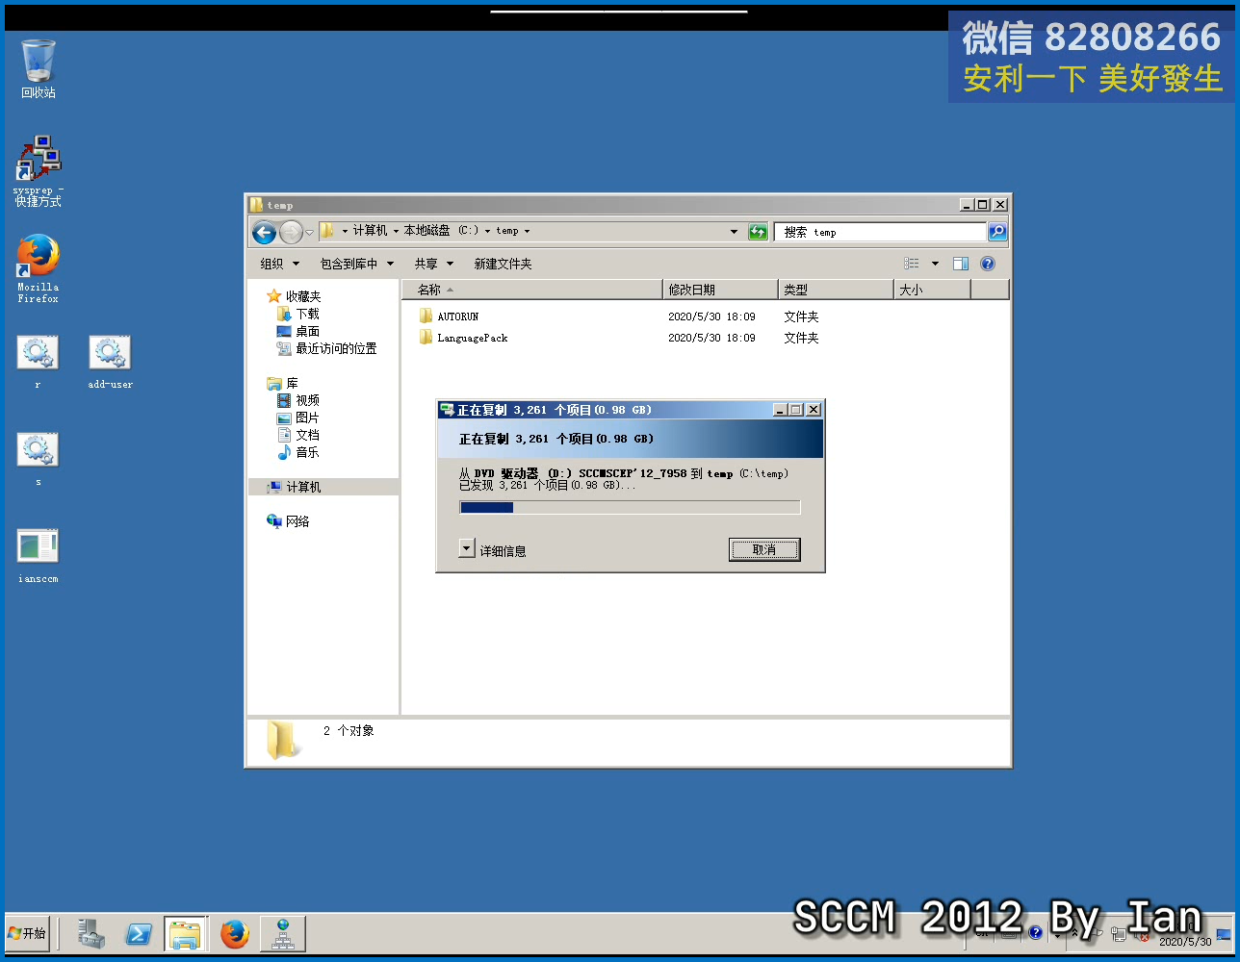The width and height of the screenshot is (1240, 962).
Task: Click the network-globe taskbar application icon
Action: tap(282, 933)
